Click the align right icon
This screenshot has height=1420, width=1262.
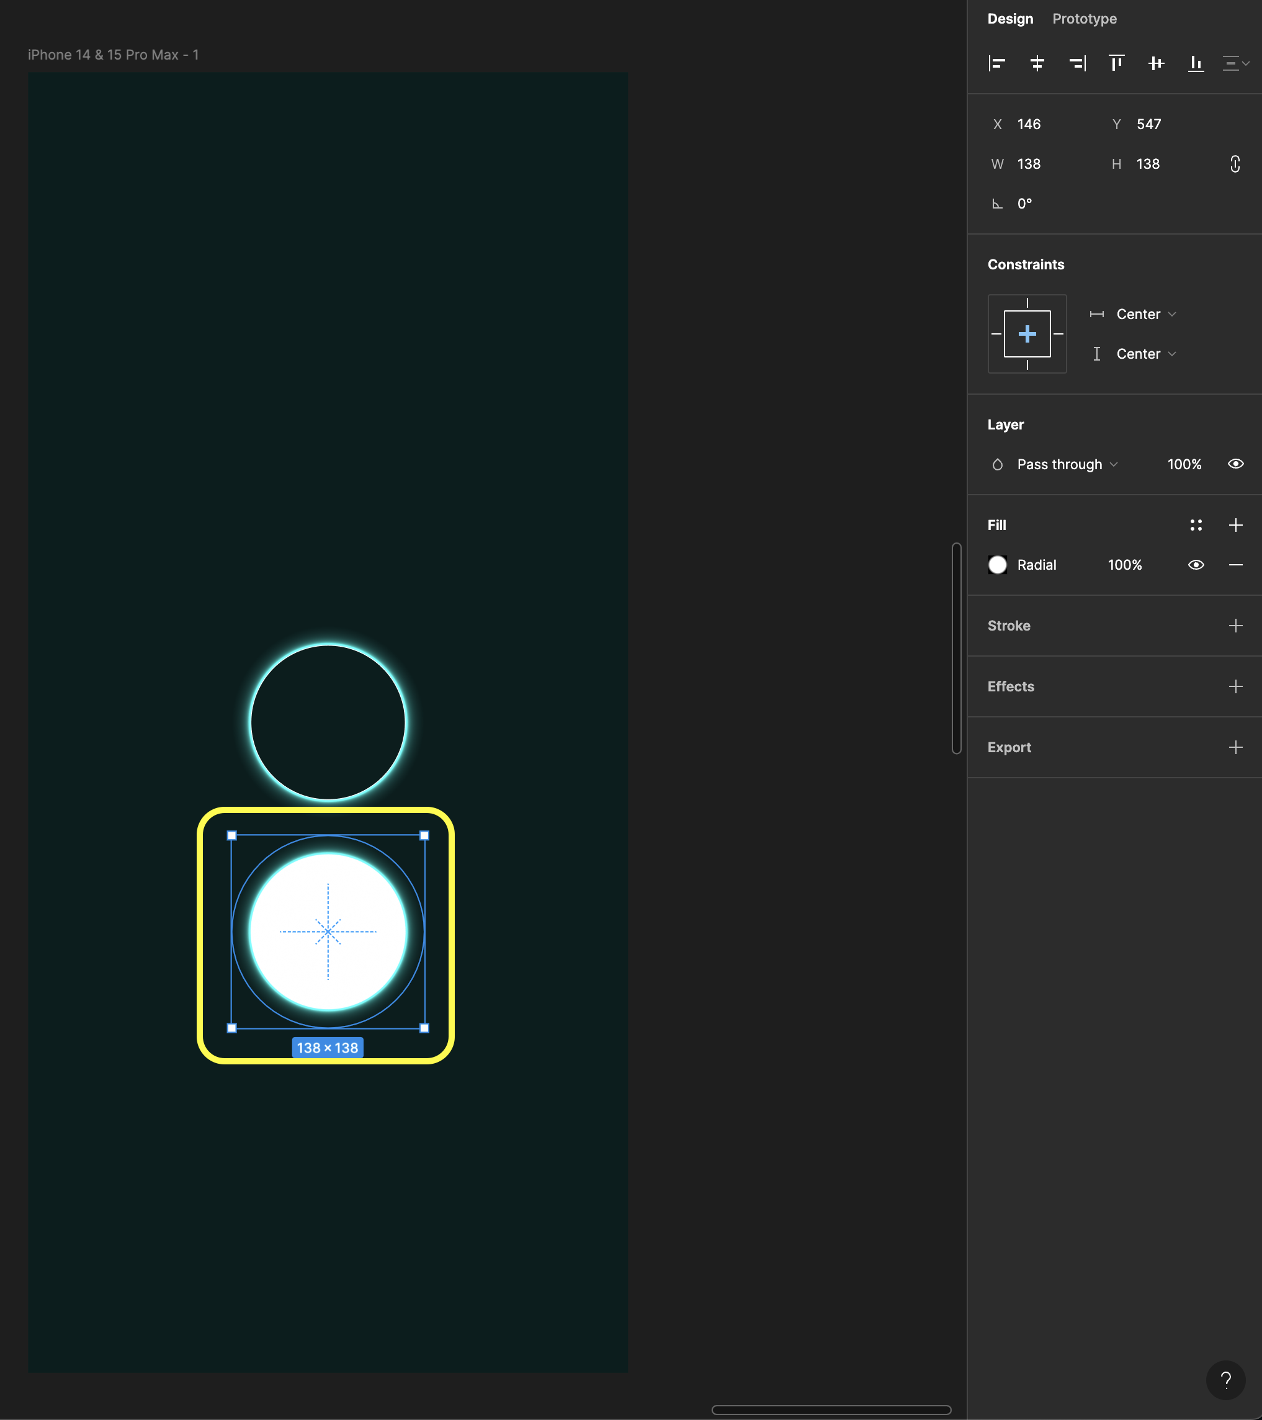[x=1077, y=64]
